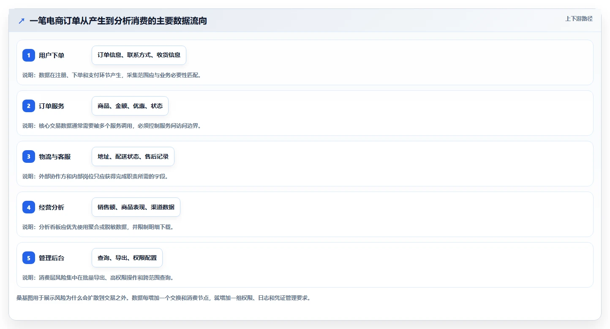The height and width of the screenshot is (329, 610).
Task: Click the step 3 number badge
Action: tap(29, 156)
